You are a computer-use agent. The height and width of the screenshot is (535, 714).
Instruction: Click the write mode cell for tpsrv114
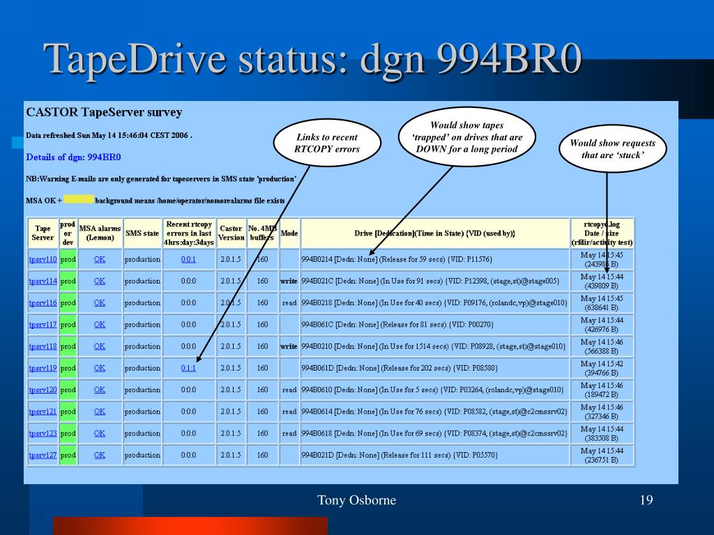(289, 281)
